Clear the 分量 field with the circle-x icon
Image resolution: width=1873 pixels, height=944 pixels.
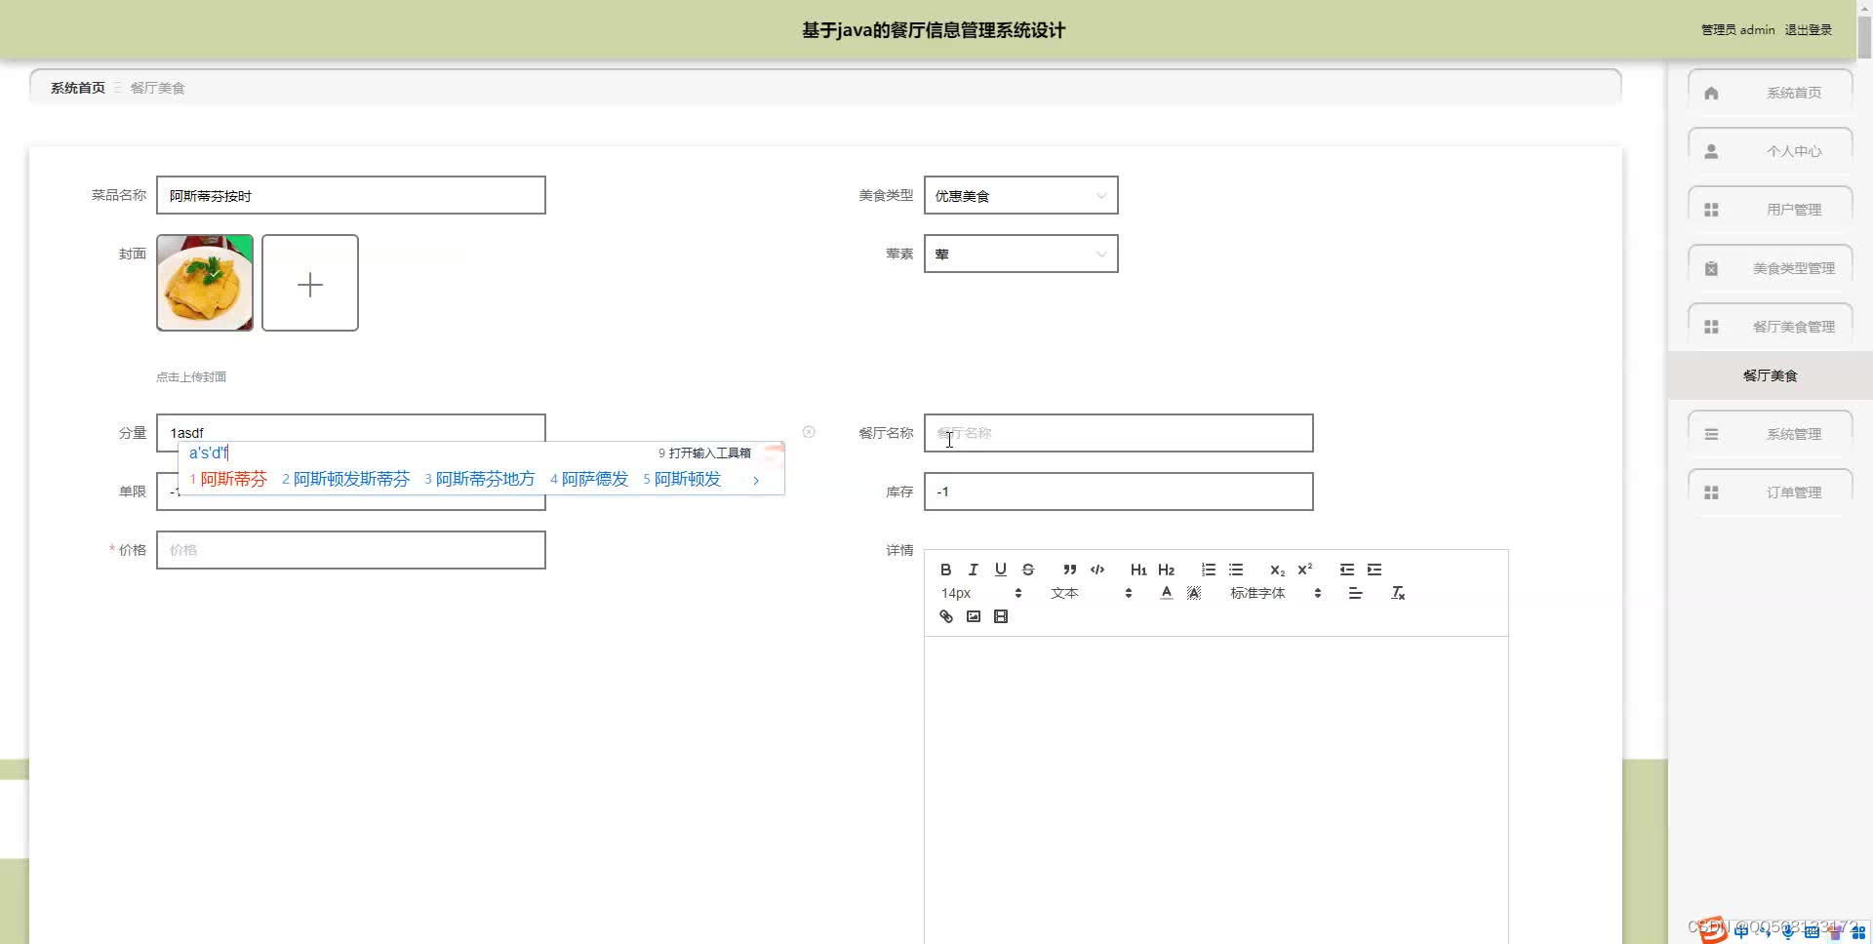(x=809, y=432)
